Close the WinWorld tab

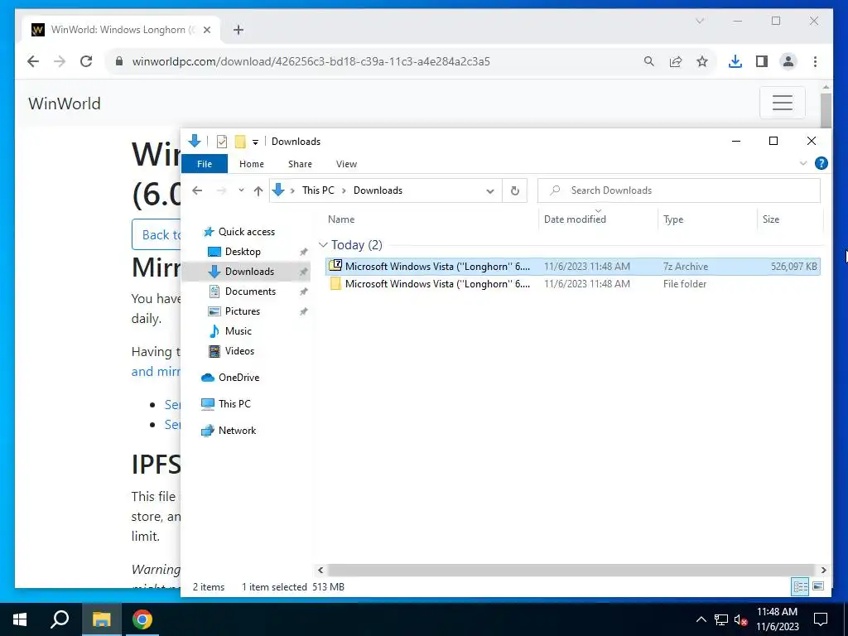[206, 30]
